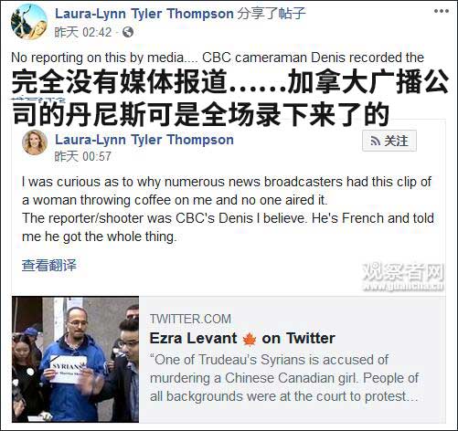Image resolution: width=458 pixels, height=431 pixels.
Task: Click the 昨天 00:57 shared post timestamp
Action: 82,156
